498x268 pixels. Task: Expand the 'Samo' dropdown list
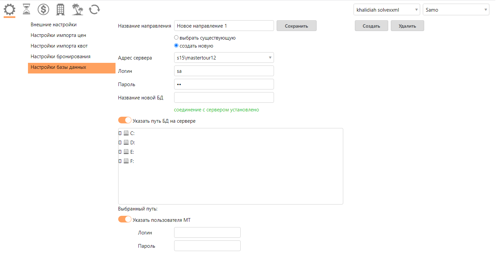click(456, 10)
